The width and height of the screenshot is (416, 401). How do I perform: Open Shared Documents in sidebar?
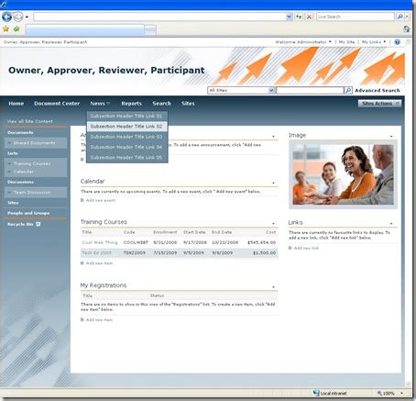(34, 143)
